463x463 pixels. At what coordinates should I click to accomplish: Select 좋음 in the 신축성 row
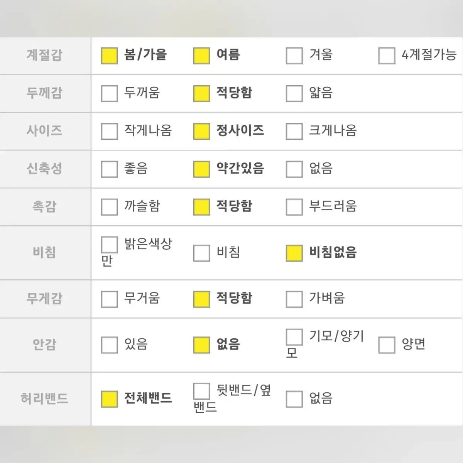[109, 169]
